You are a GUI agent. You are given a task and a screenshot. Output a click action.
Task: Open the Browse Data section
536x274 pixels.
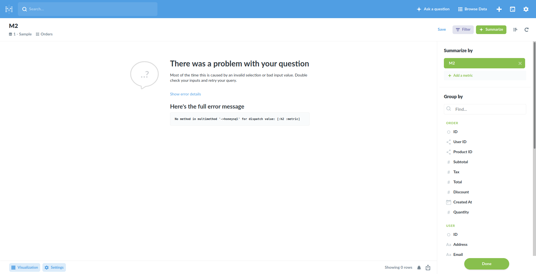[472, 9]
